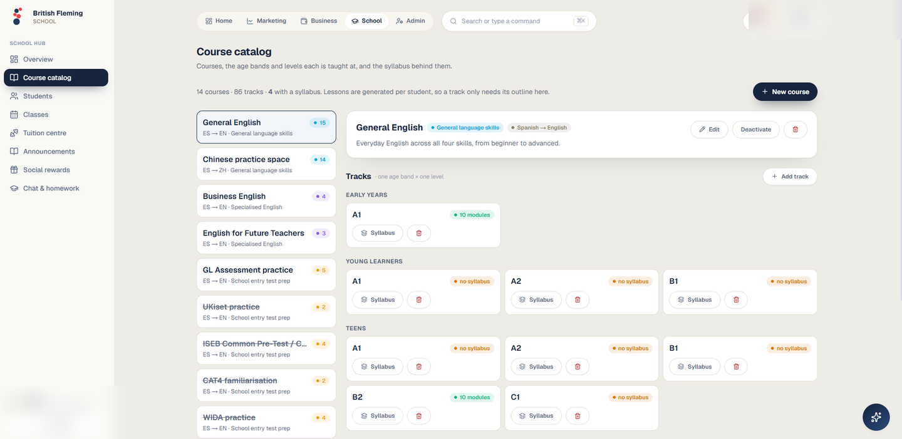Select the English for Future Teachers course
Viewport: 902px width, 439px height.
click(266, 238)
